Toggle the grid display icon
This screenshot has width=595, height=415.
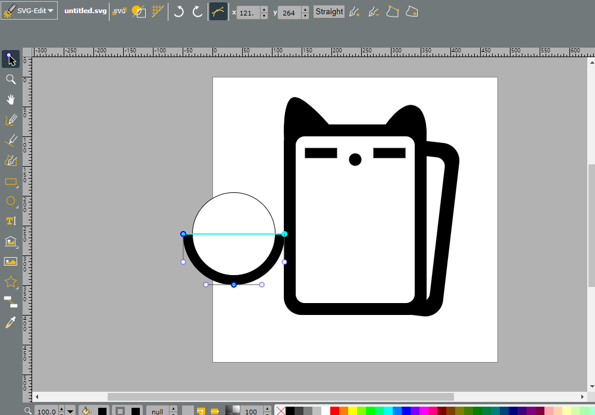click(x=158, y=11)
